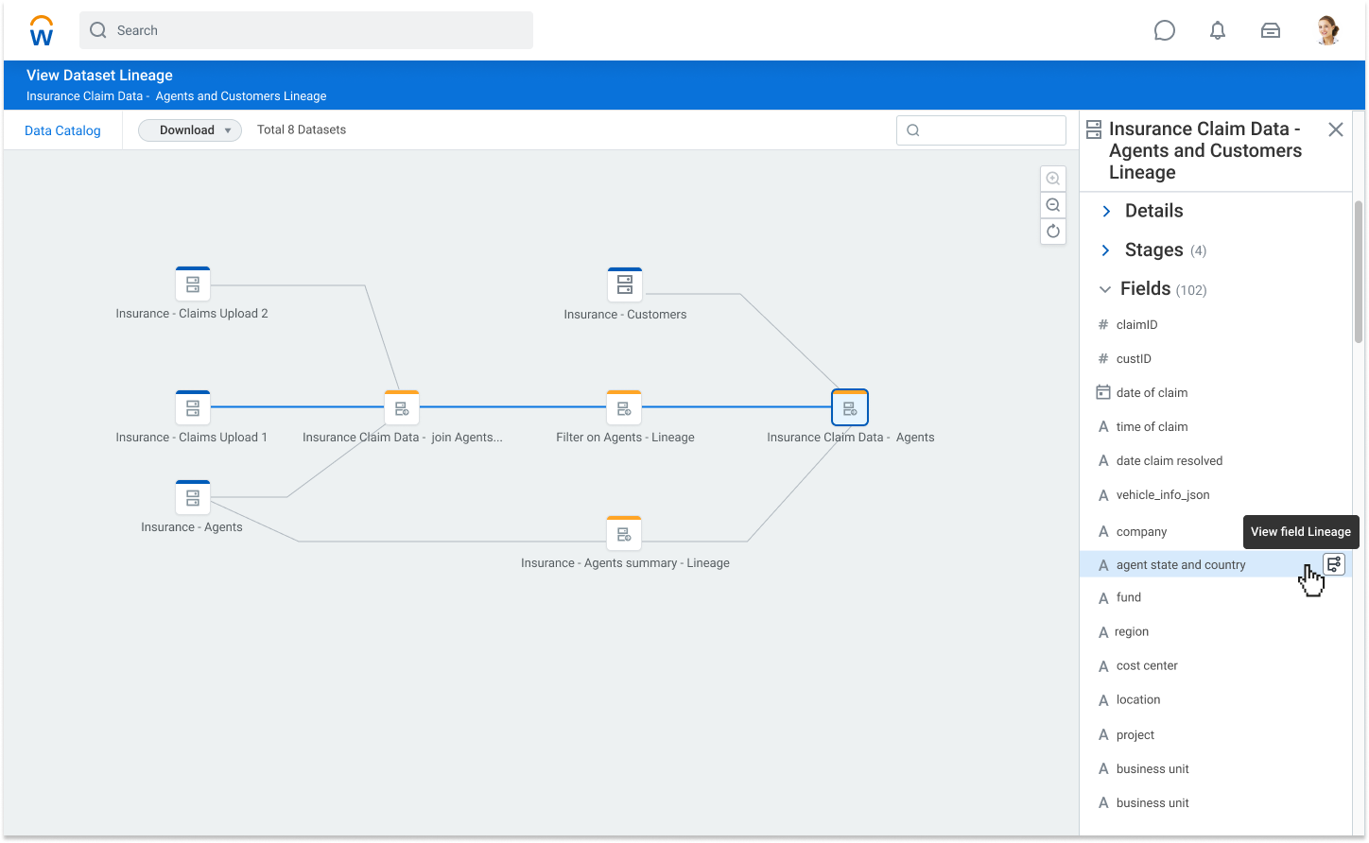Expand the Stages section
1369x843 pixels.
1106,250
